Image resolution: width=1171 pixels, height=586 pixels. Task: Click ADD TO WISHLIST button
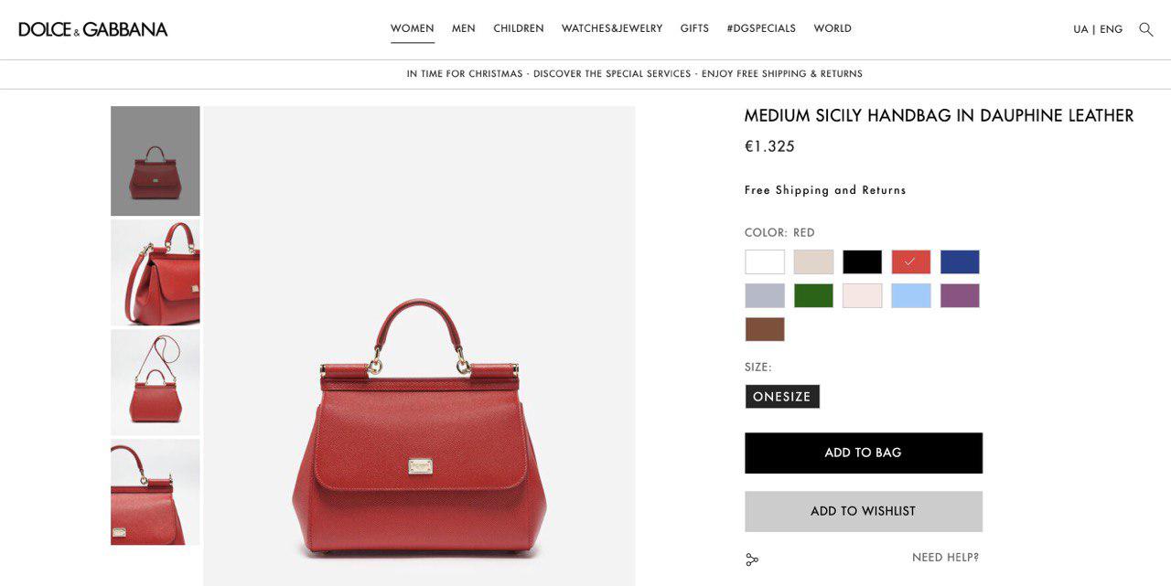click(864, 512)
